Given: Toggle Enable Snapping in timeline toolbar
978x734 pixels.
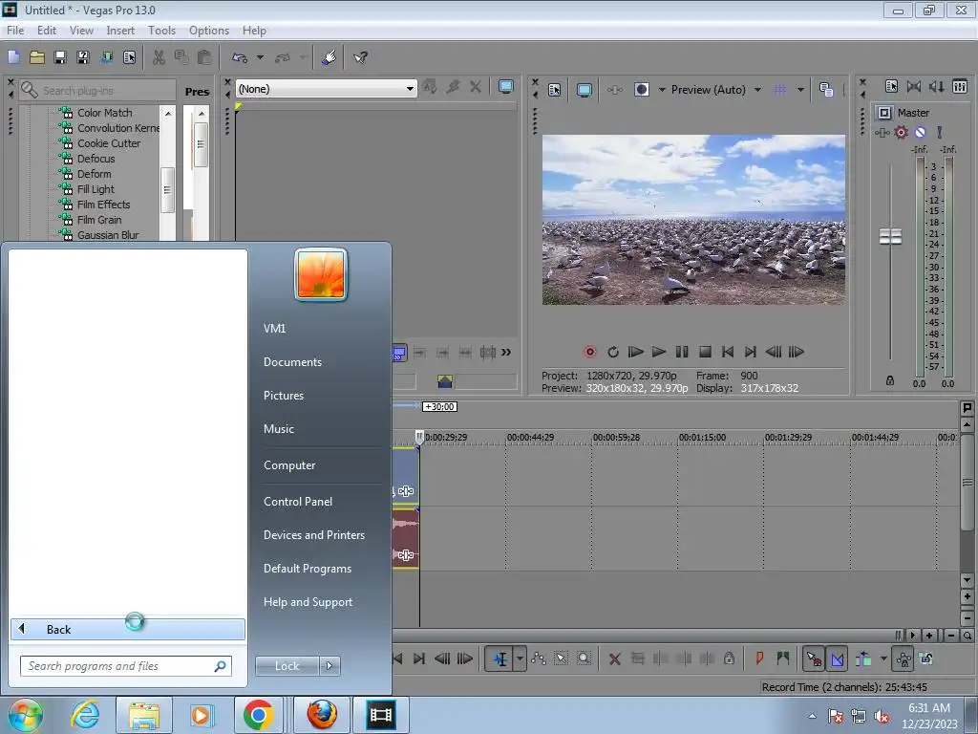Looking at the screenshot, I should coord(814,658).
